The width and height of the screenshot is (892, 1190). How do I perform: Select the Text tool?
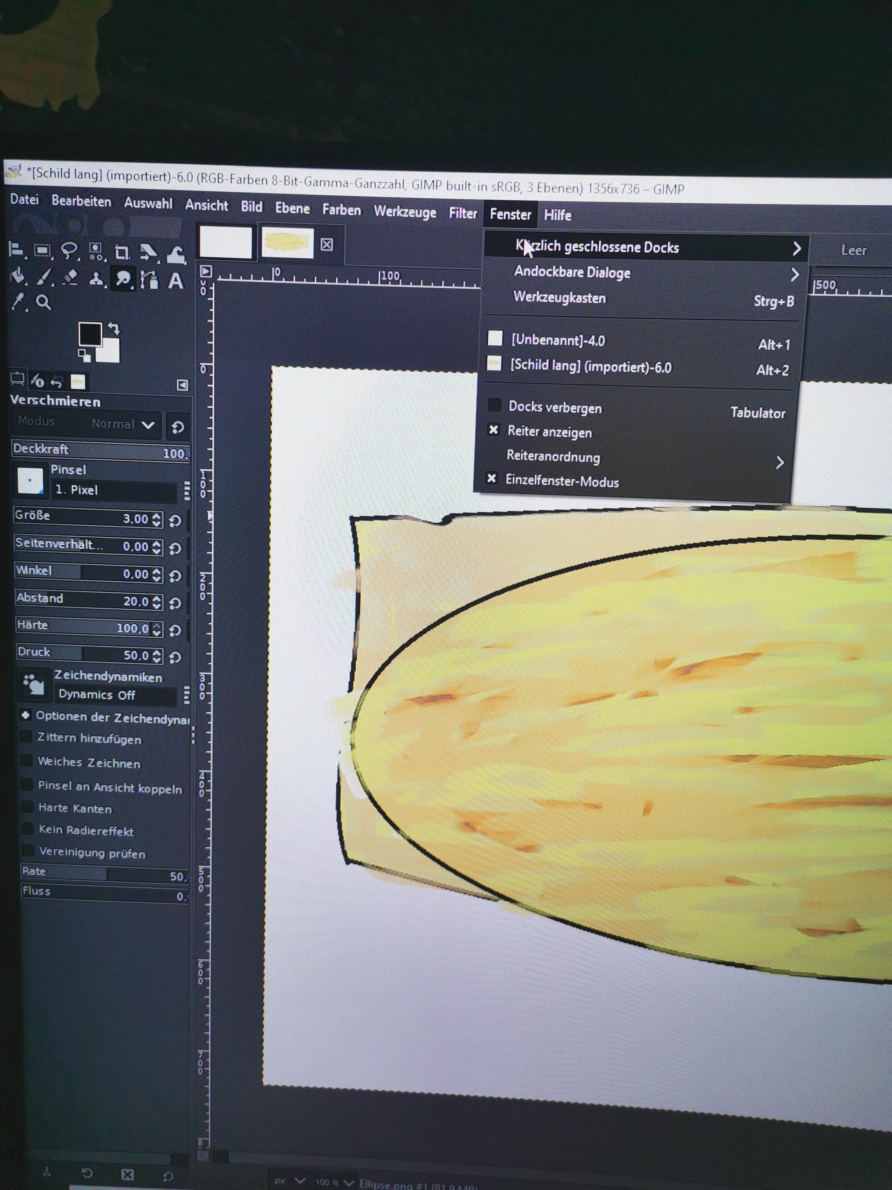175,281
